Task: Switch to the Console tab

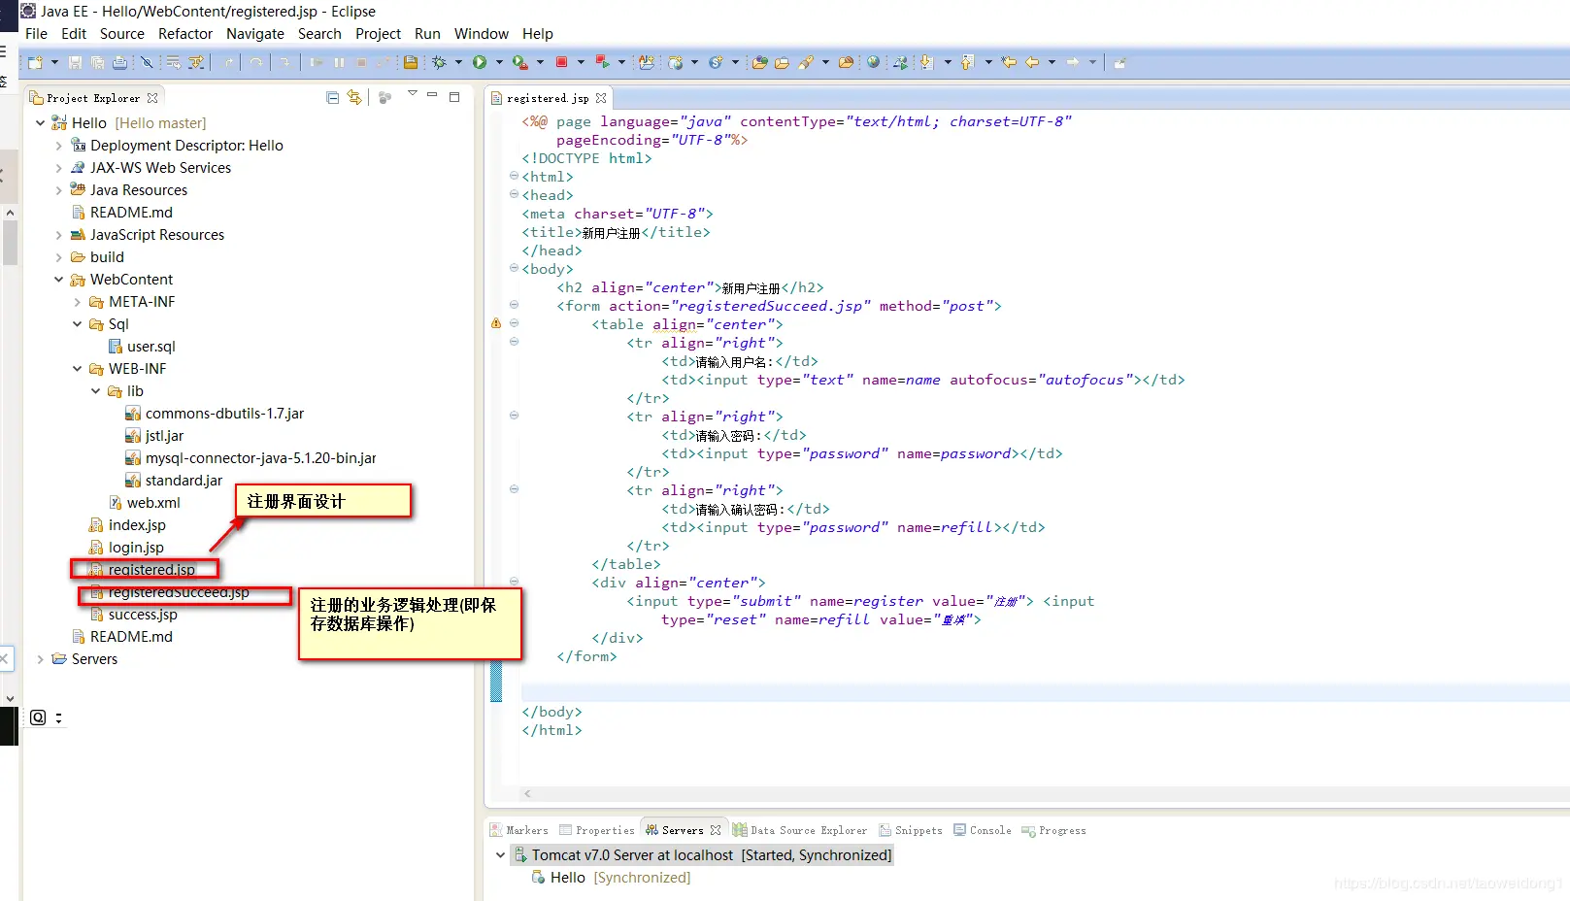Action: click(x=983, y=830)
